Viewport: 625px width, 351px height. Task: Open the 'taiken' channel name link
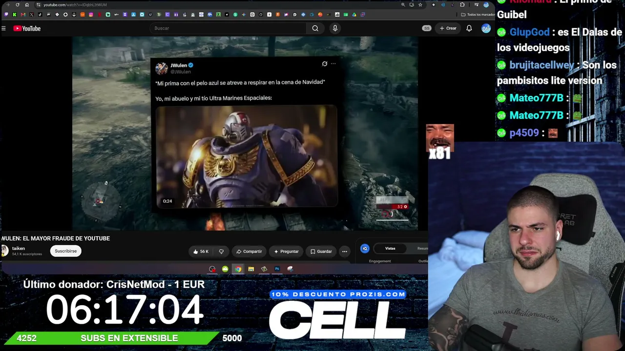(19, 249)
